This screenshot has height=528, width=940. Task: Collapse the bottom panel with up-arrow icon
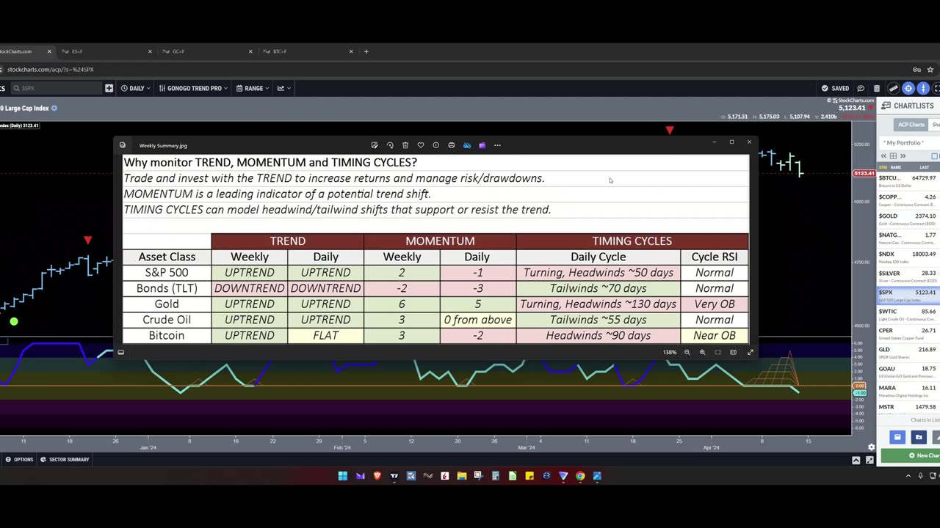point(856,461)
